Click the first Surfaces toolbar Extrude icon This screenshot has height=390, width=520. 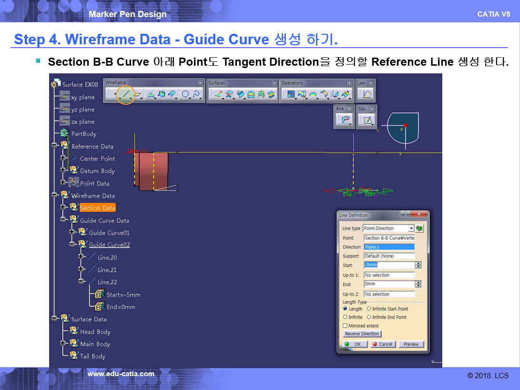218,94
